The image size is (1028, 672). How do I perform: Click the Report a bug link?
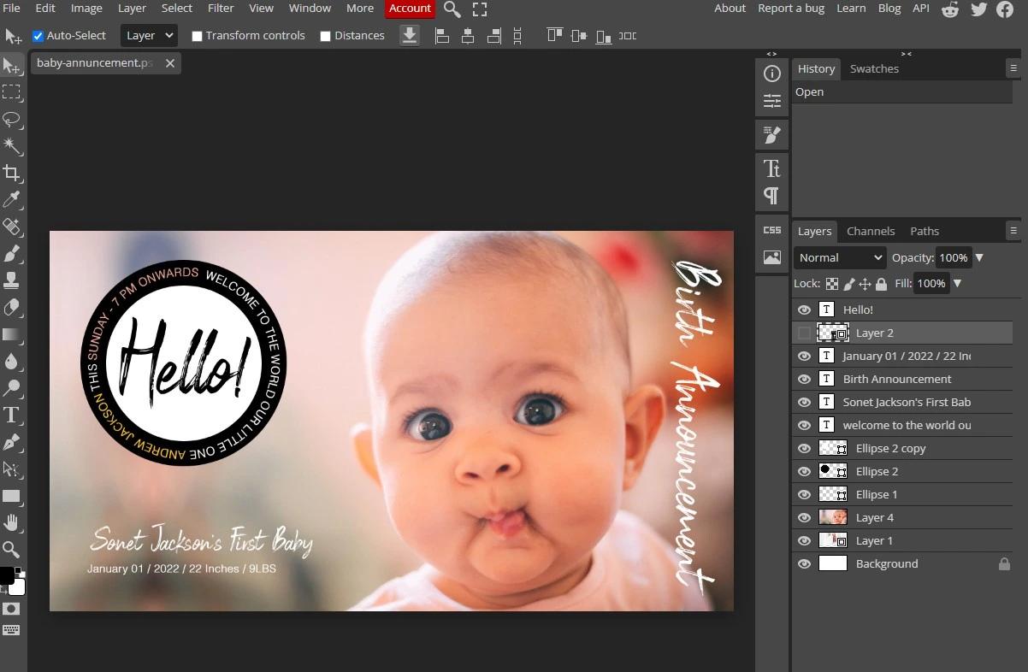[x=790, y=9]
